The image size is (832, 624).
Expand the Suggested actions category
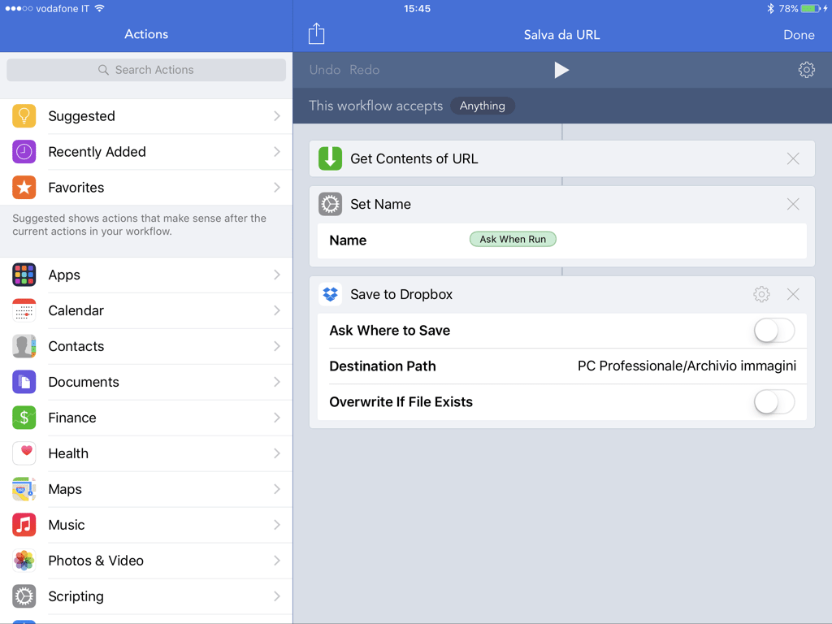(x=146, y=116)
